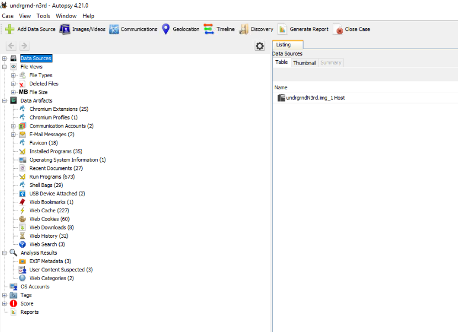Click the forward navigation arrow
The width and height of the screenshot is (458, 332).
pos(24,46)
